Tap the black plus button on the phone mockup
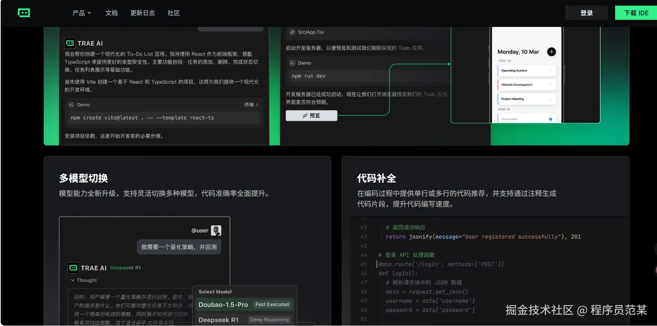The height and width of the screenshot is (326, 657). [551, 52]
